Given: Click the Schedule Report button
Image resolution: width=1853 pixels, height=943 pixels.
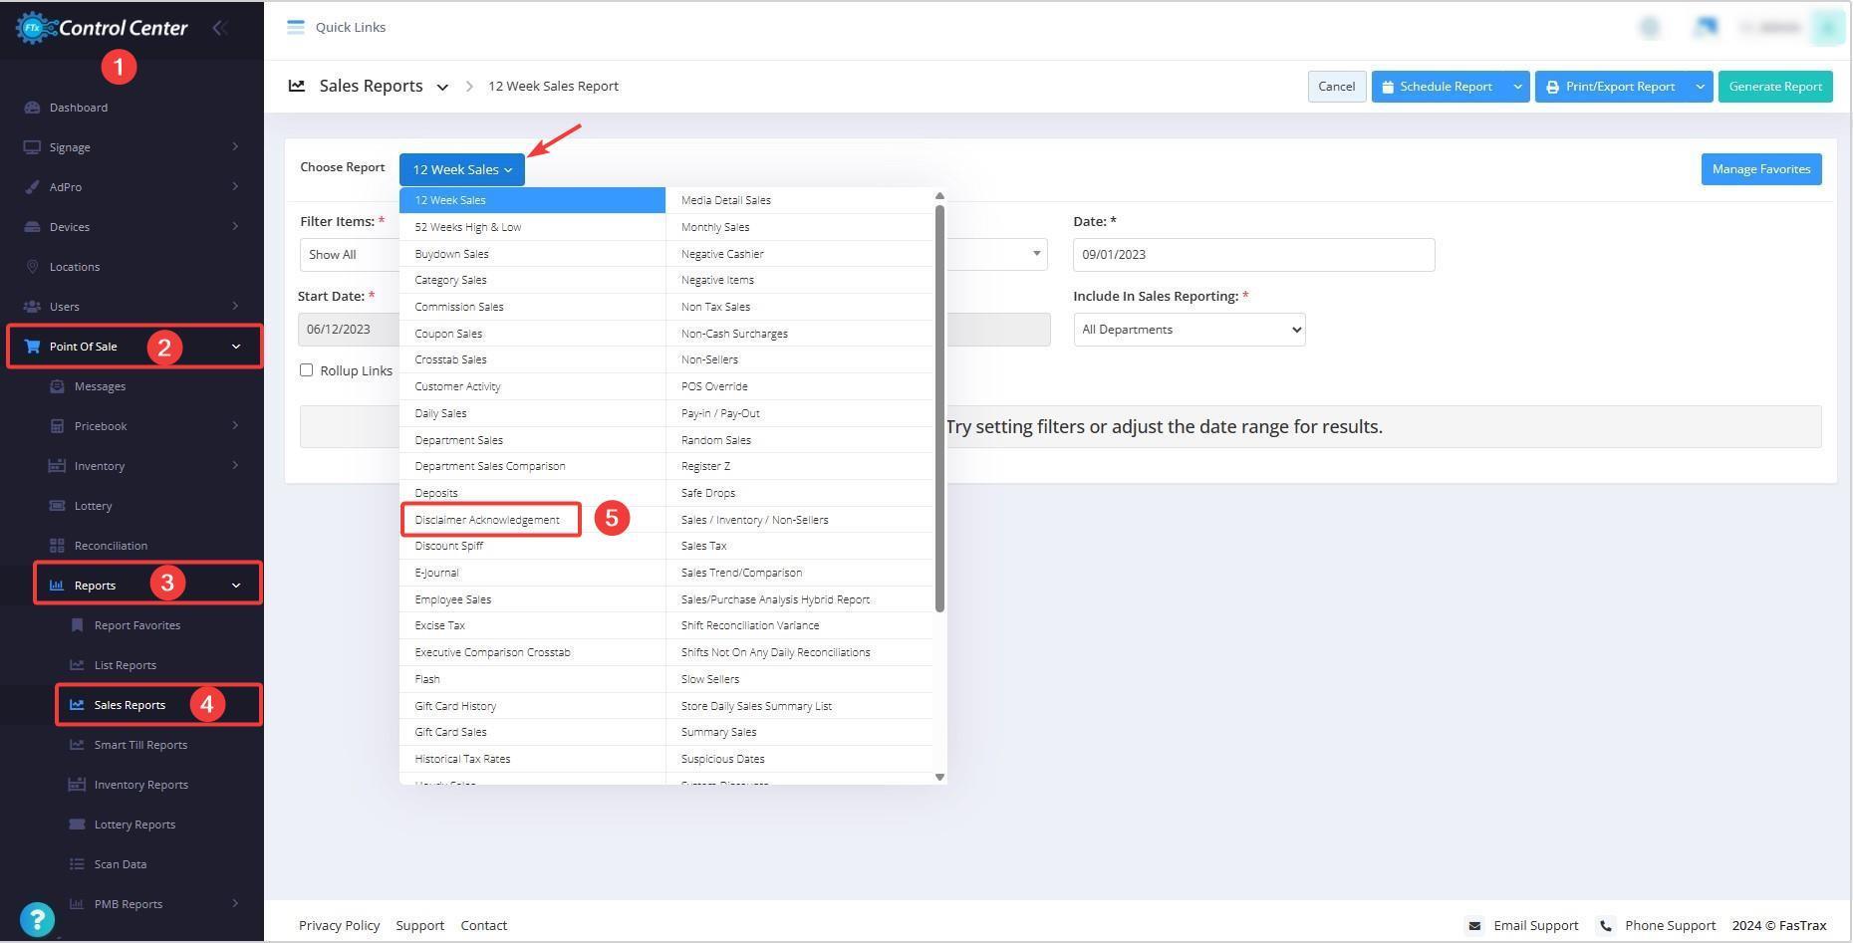Looking at the screenshot, I should click(1439, 87).
